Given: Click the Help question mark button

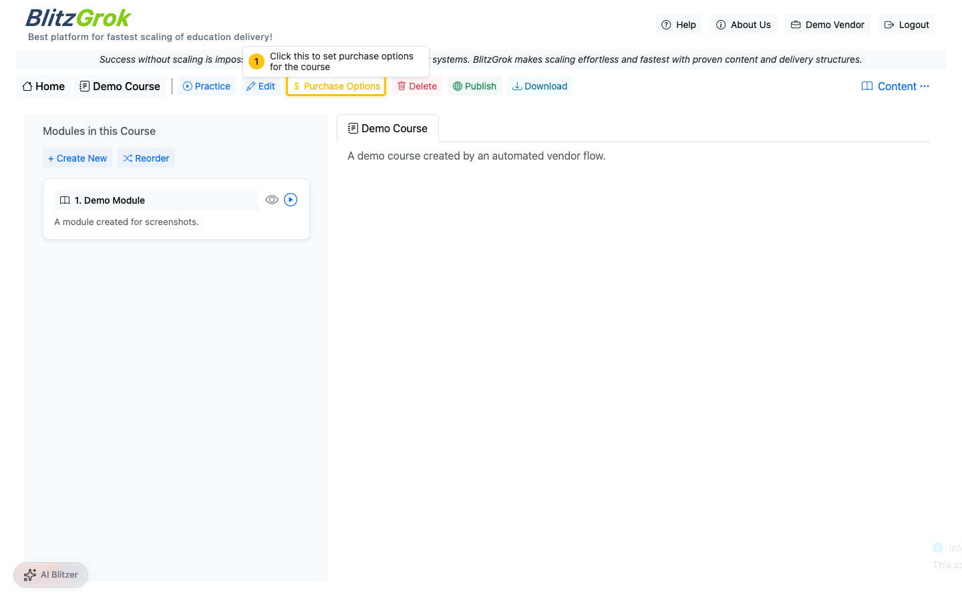Looking at the screenshot, I should coord(678,25).
